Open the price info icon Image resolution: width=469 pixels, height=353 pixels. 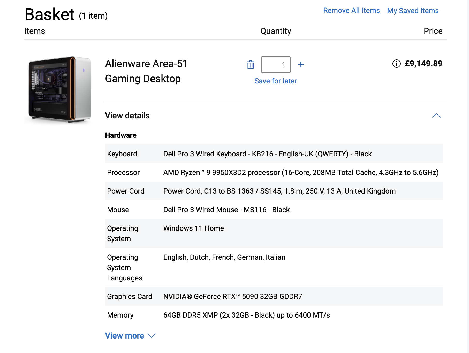[396, 64]
